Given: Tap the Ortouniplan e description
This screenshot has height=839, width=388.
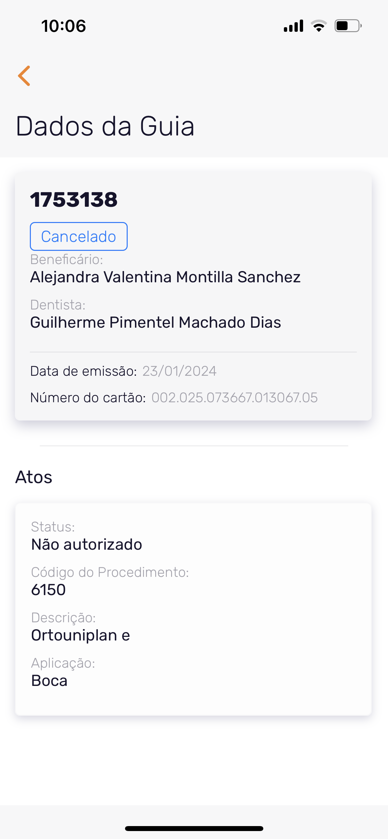Looking at the screenshot, I should [x=81, y=635].
